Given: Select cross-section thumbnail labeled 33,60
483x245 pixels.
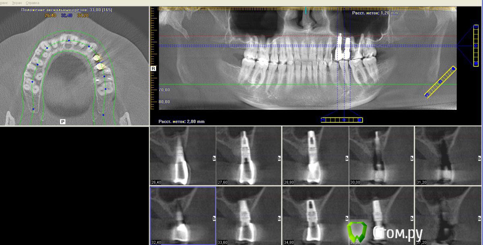Looking at the screenshot, I should click(248, 216).
